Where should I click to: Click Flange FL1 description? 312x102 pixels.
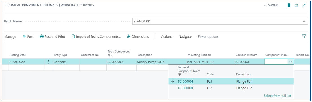[x=244, y=81]
